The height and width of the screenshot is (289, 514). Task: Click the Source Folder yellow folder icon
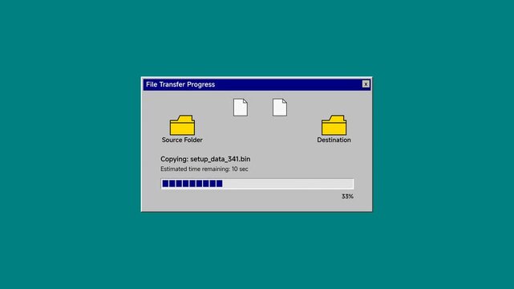coord(182,125)
